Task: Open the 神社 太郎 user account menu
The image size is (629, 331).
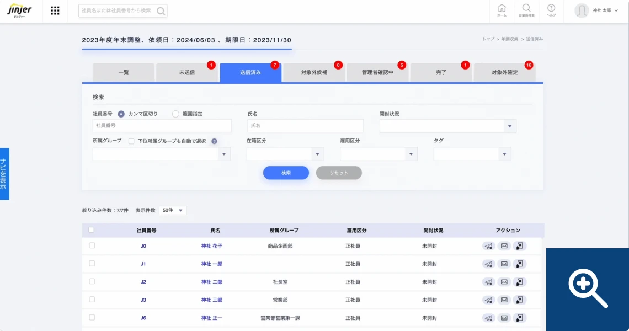Action: click(x=596, y=10)
